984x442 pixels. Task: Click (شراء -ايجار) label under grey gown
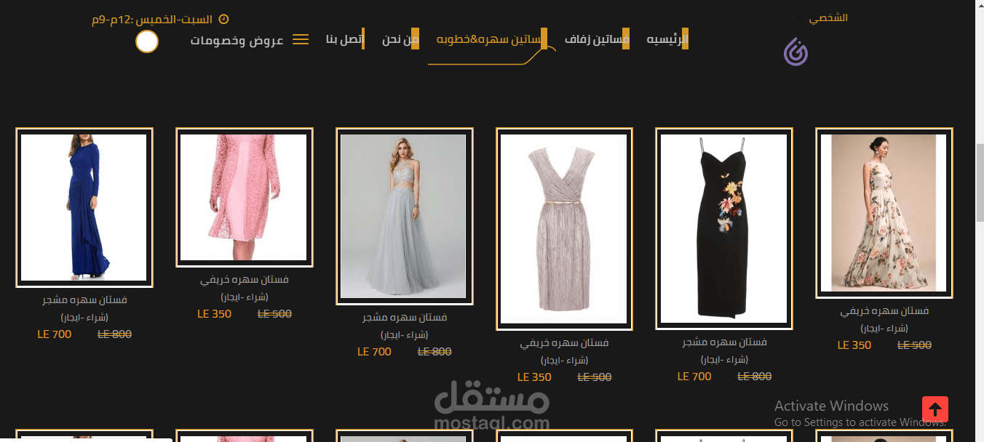tap(405, 334)
